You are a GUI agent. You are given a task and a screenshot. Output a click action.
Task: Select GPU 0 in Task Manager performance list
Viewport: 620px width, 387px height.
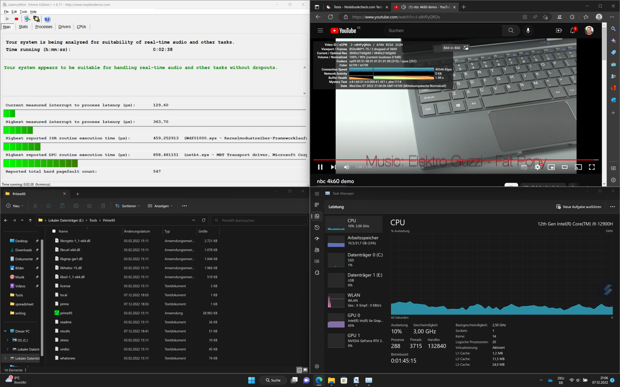pyautogui.click(x=355, y=320)
